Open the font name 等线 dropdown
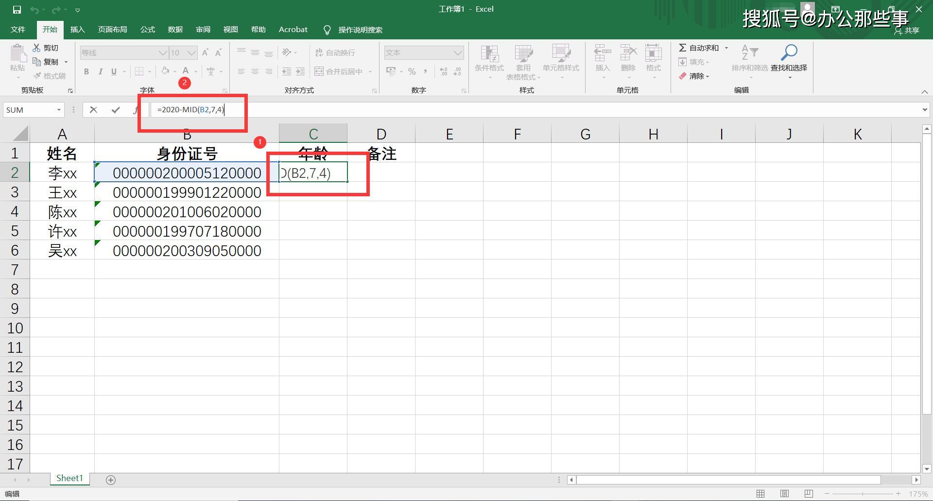Viewport: 933px width, 501px height. coord(163,53)
